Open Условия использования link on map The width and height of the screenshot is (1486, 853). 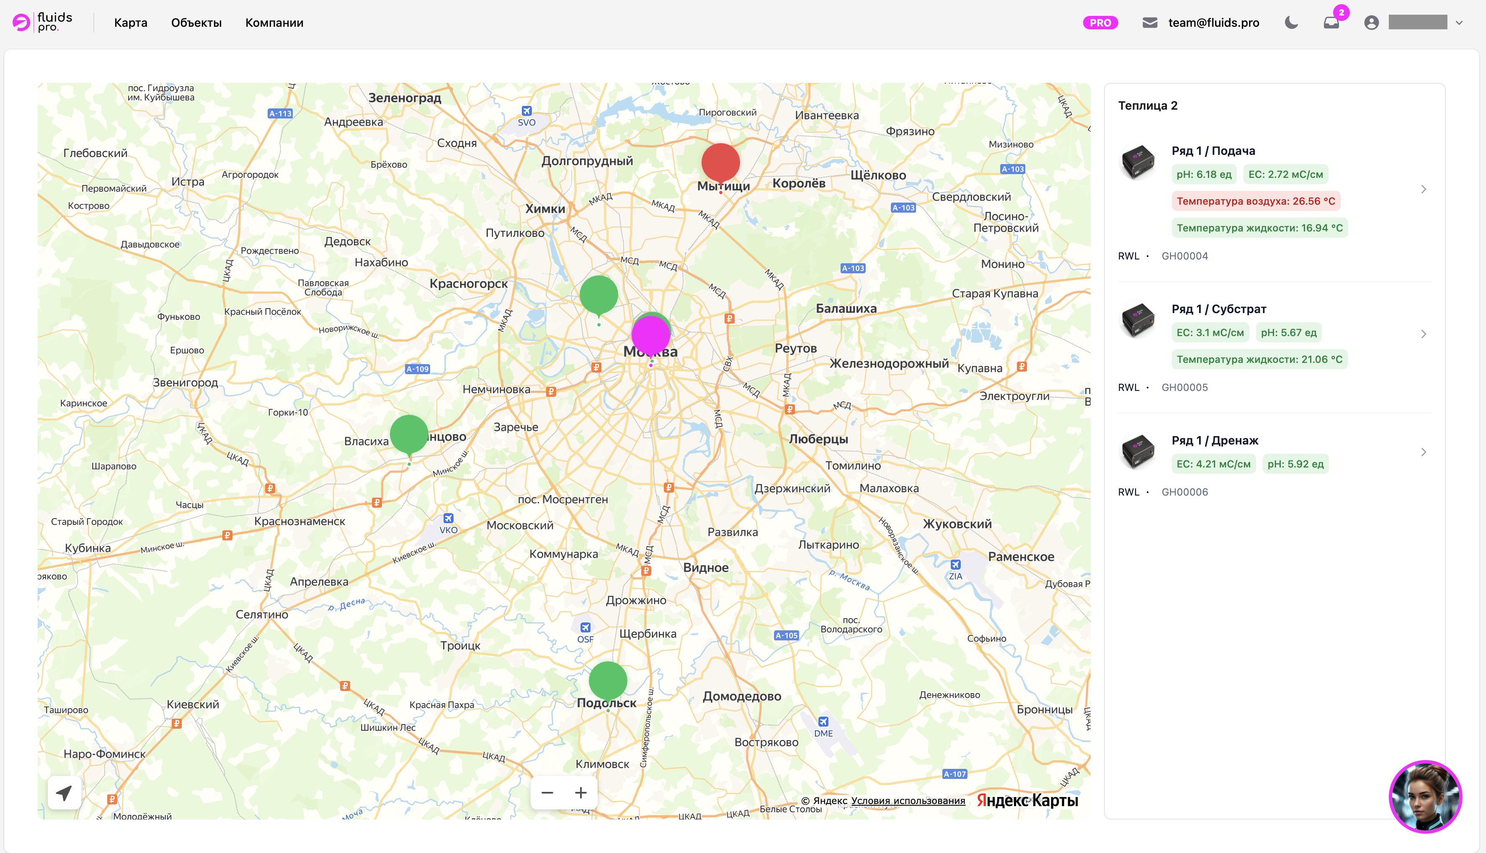pos(908,801)
